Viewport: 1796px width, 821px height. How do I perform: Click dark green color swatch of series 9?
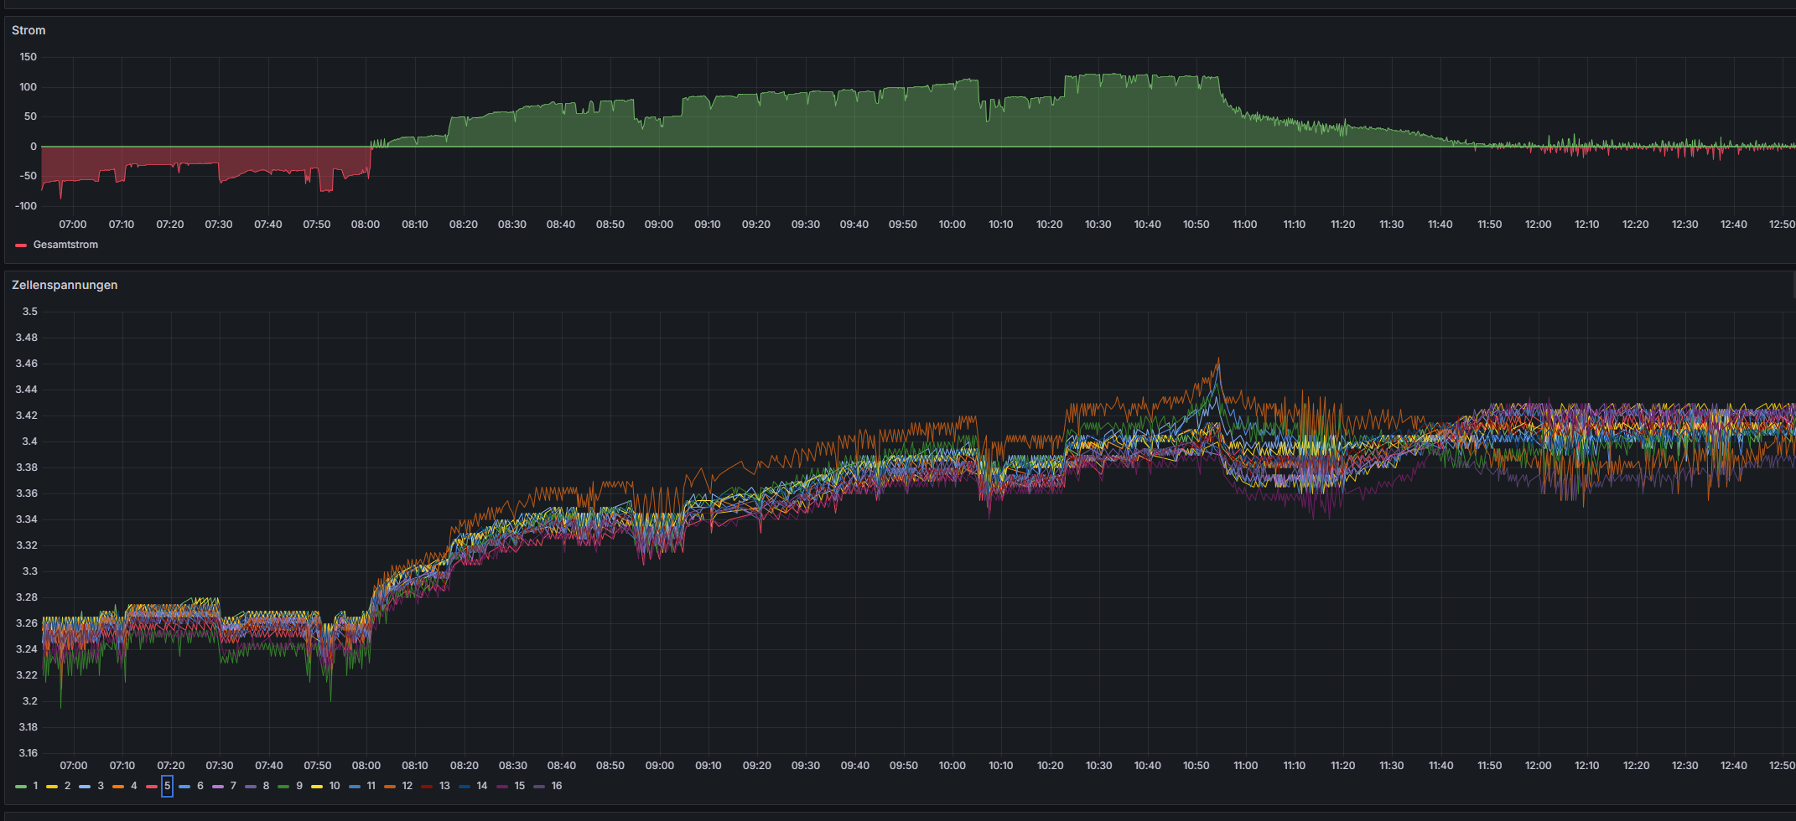pos(283,787)
